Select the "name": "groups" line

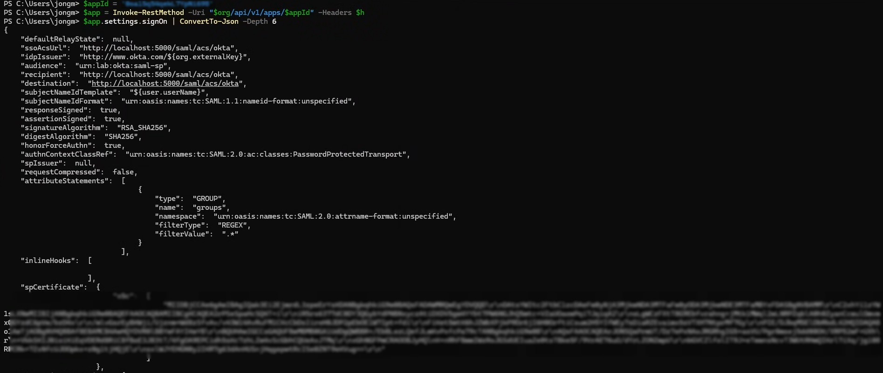pos(192,207)
